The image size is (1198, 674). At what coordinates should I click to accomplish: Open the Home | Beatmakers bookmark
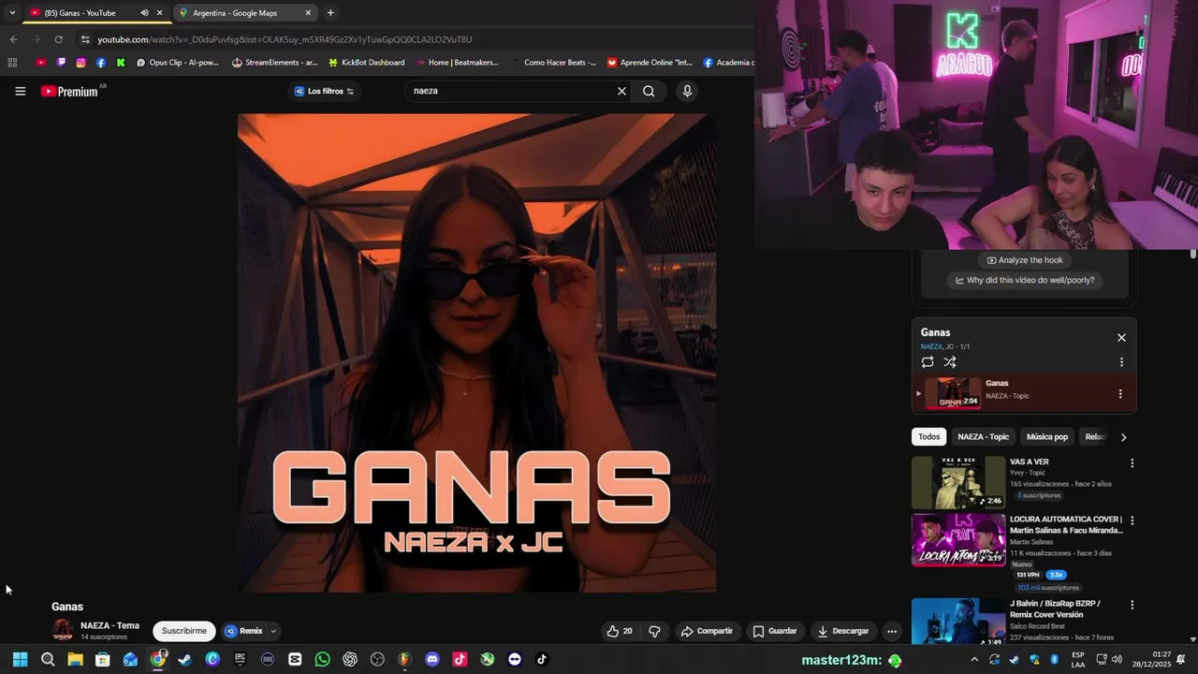(457, 63)
